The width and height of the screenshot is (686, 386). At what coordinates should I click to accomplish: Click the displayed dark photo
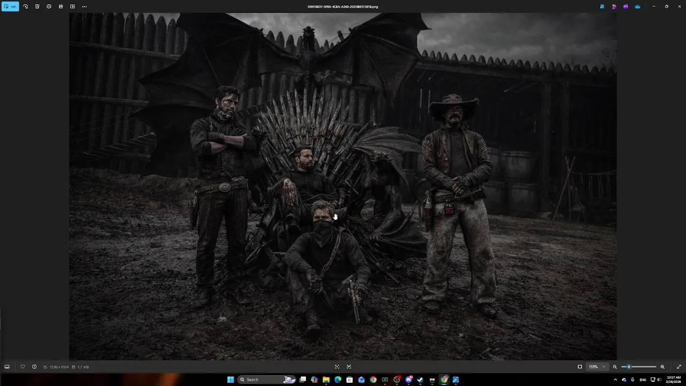(x=343, y=187)
